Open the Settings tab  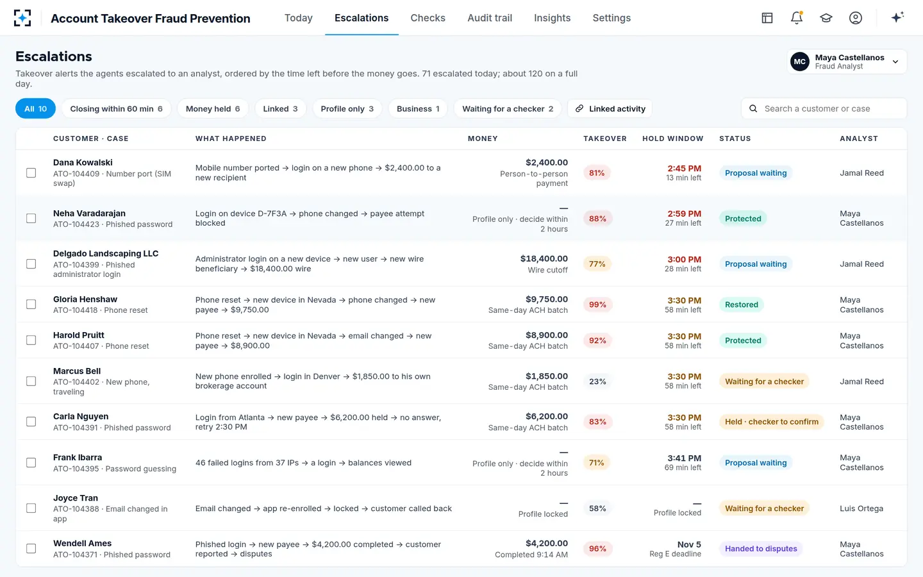[611, 18]
